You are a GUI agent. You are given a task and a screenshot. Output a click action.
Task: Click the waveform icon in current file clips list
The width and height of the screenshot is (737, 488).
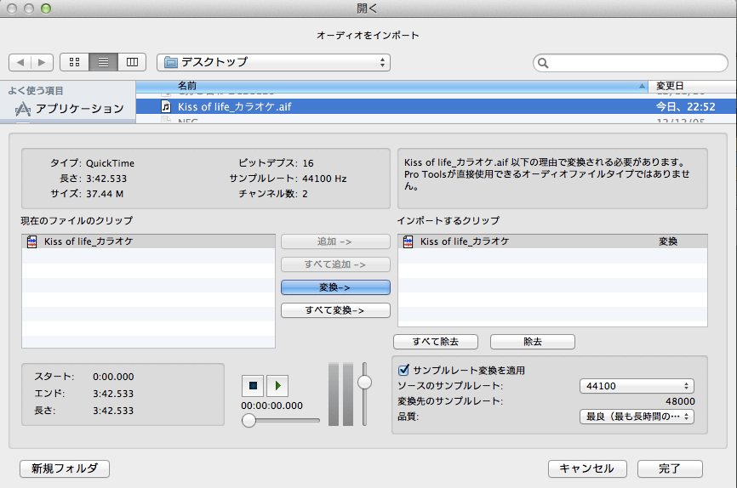[x=32, y=241]
